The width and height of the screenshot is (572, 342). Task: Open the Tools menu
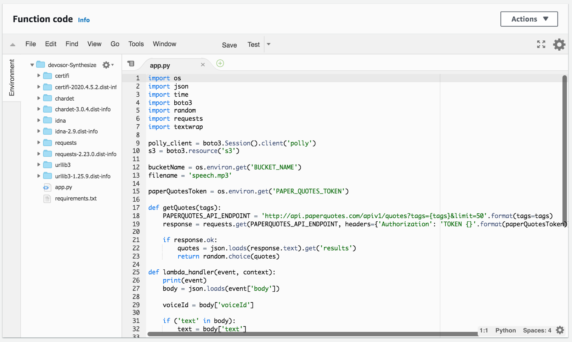point(136,44)
